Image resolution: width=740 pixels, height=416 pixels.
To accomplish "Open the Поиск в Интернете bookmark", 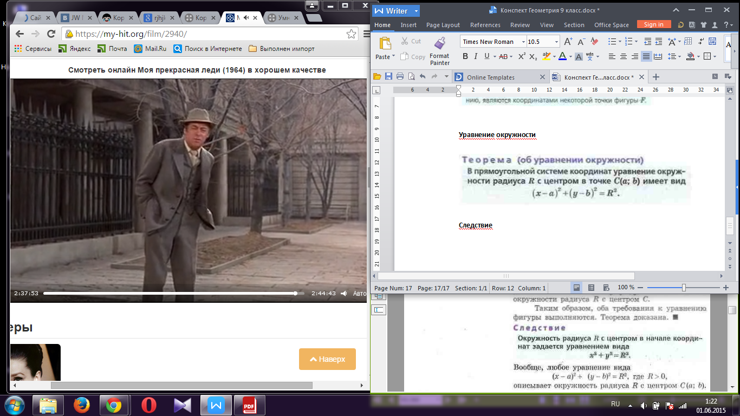I will click(207, 49).
